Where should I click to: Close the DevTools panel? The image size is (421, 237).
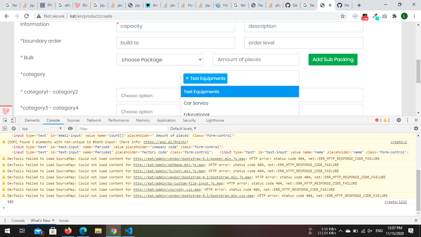416,120
